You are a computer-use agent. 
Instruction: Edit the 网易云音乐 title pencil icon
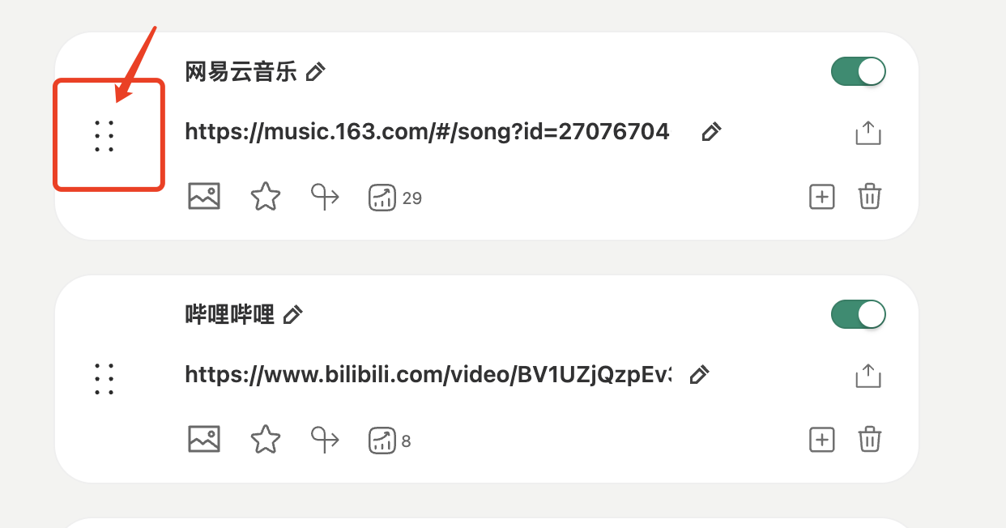point(316,72)
